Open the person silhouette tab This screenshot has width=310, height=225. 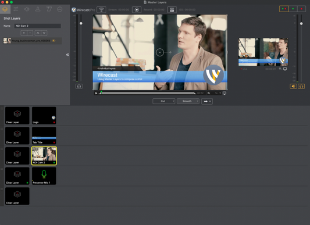(38, 9)
